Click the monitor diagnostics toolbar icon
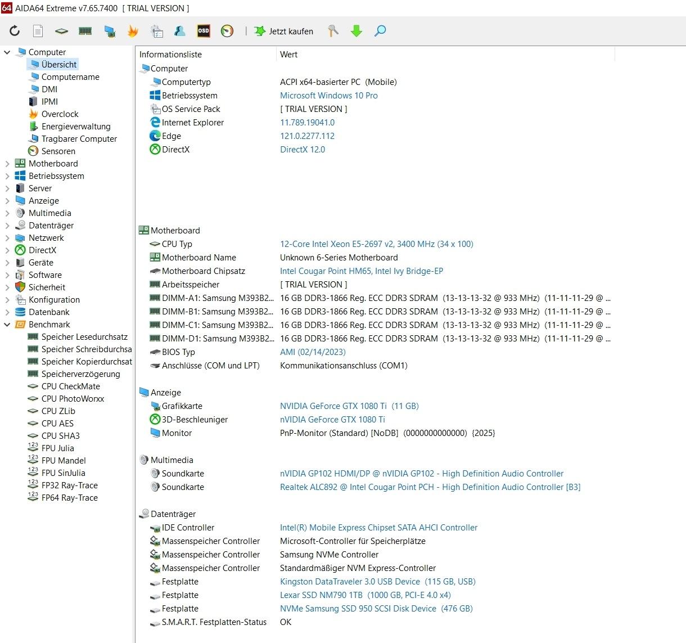This screenshot has height=643, width=686. [109, 31]
